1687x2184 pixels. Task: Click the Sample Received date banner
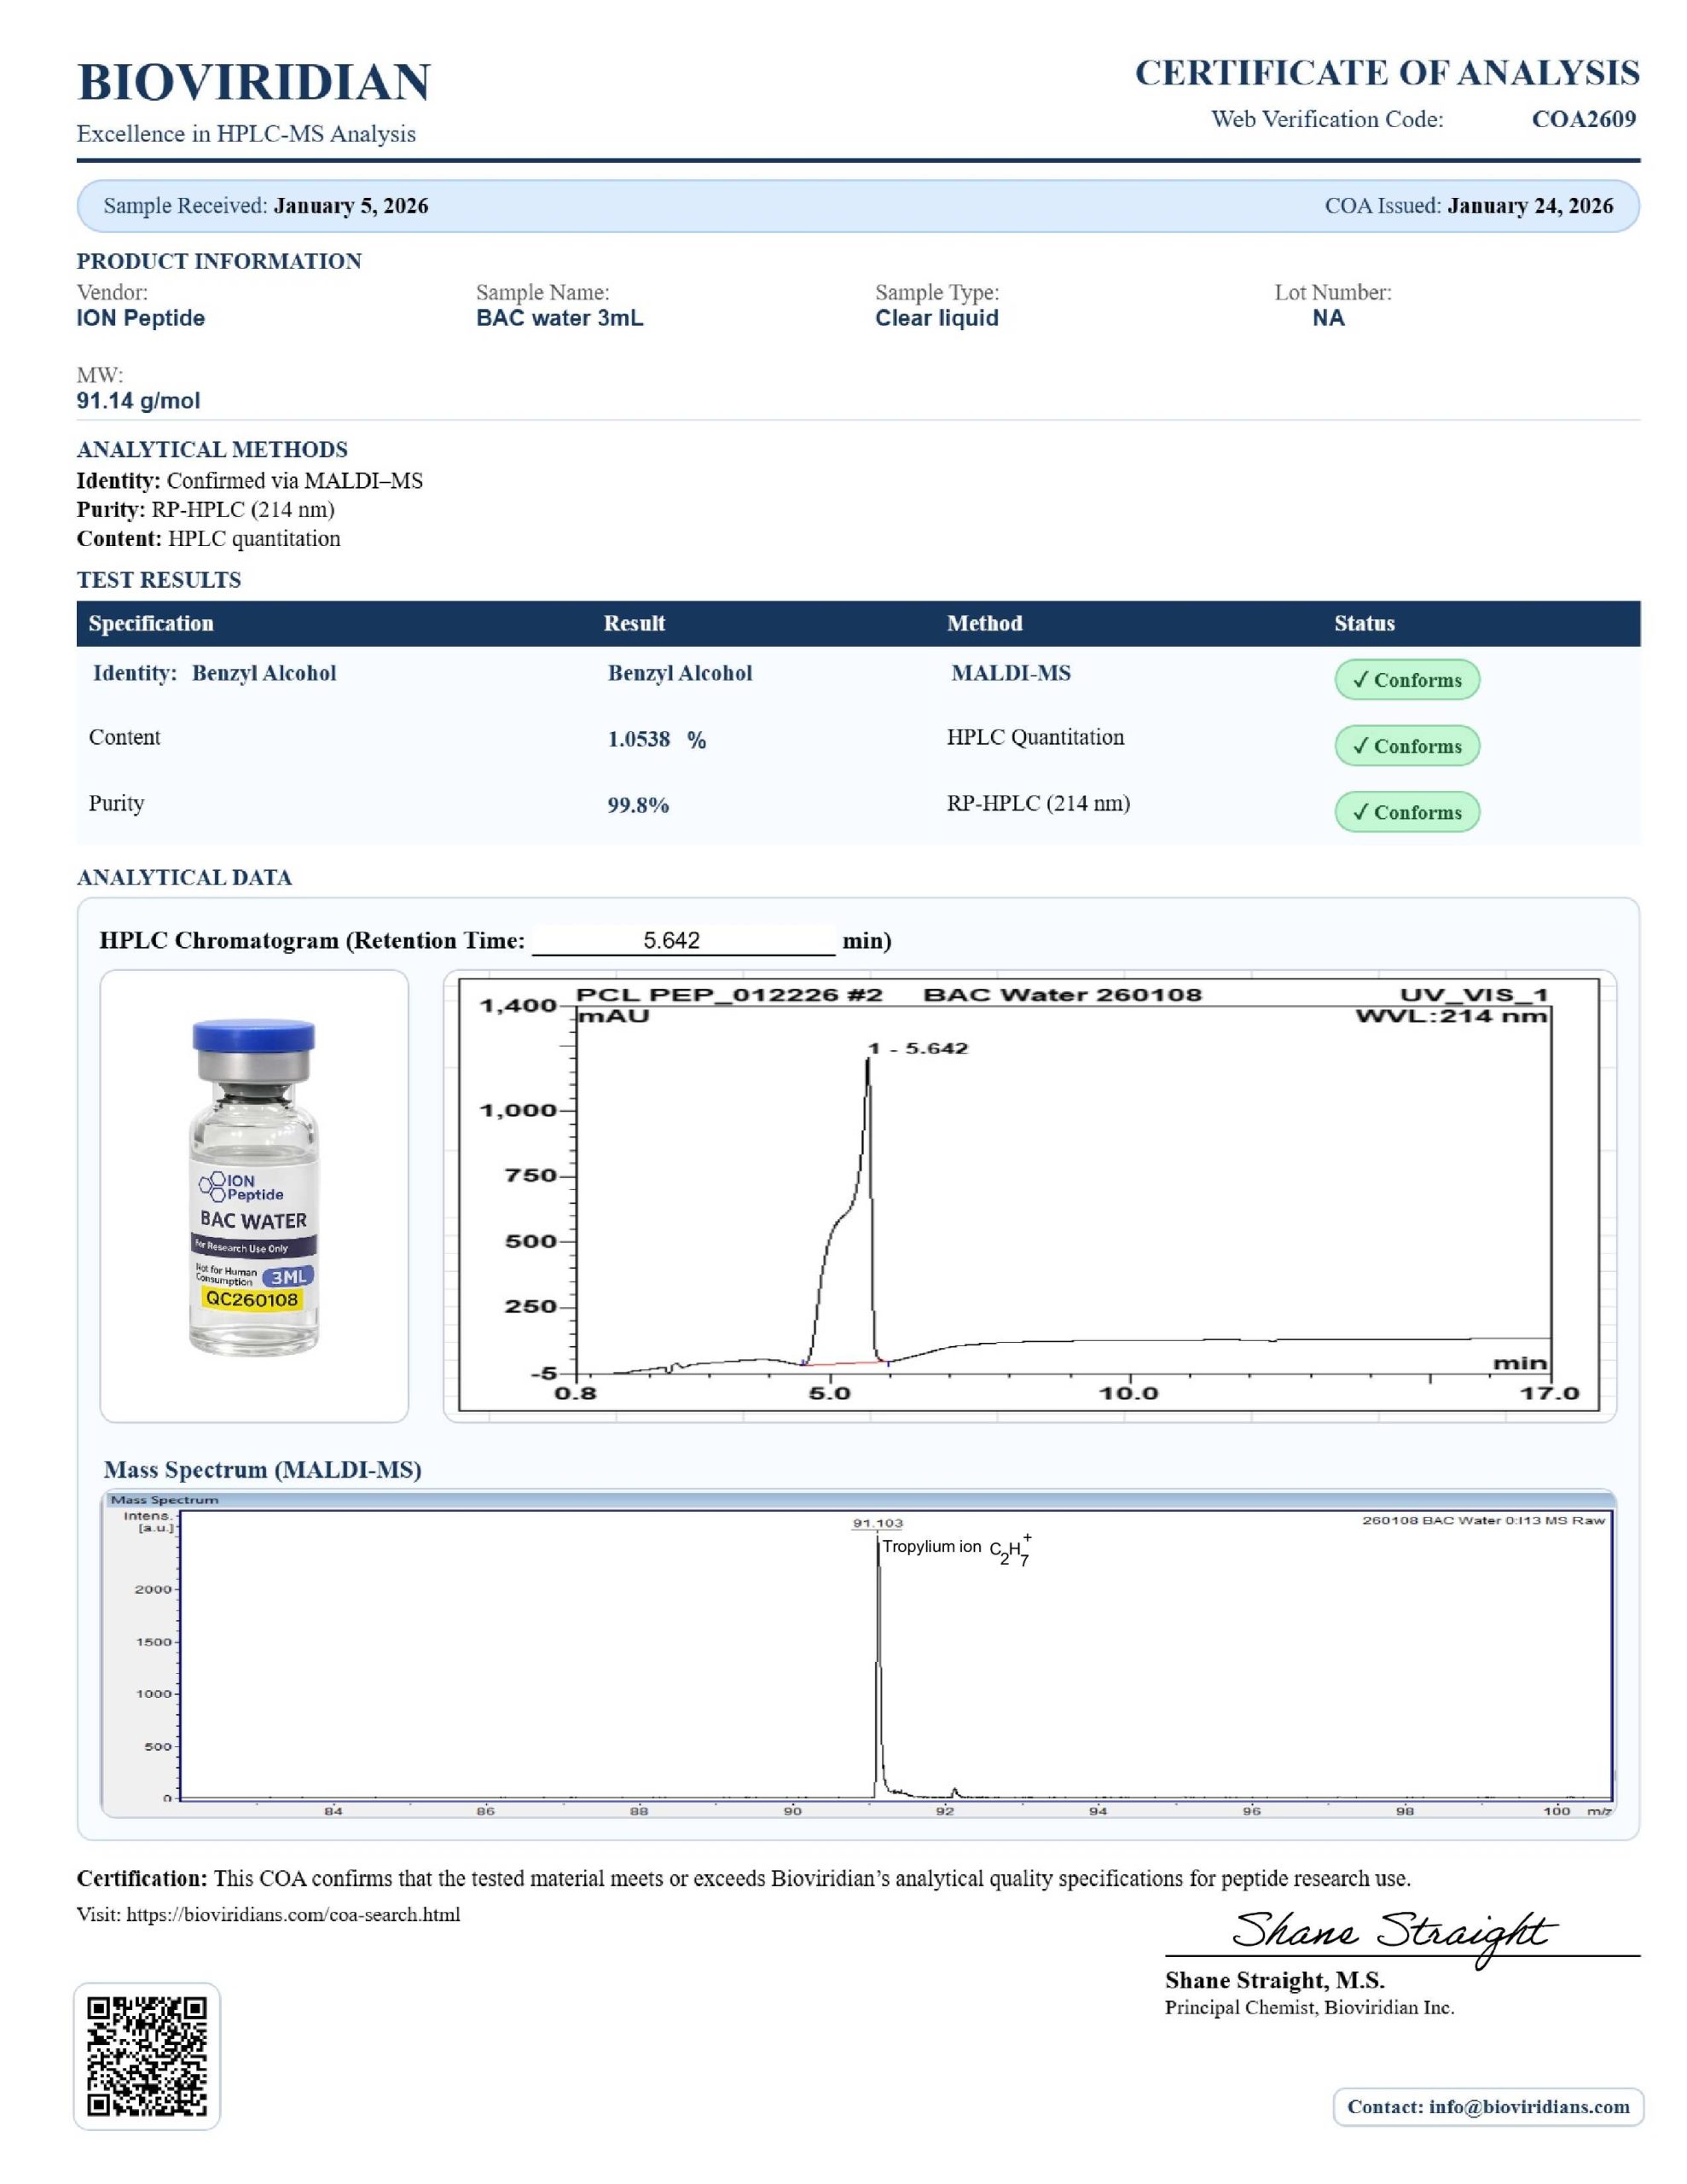tap(266, 206)
